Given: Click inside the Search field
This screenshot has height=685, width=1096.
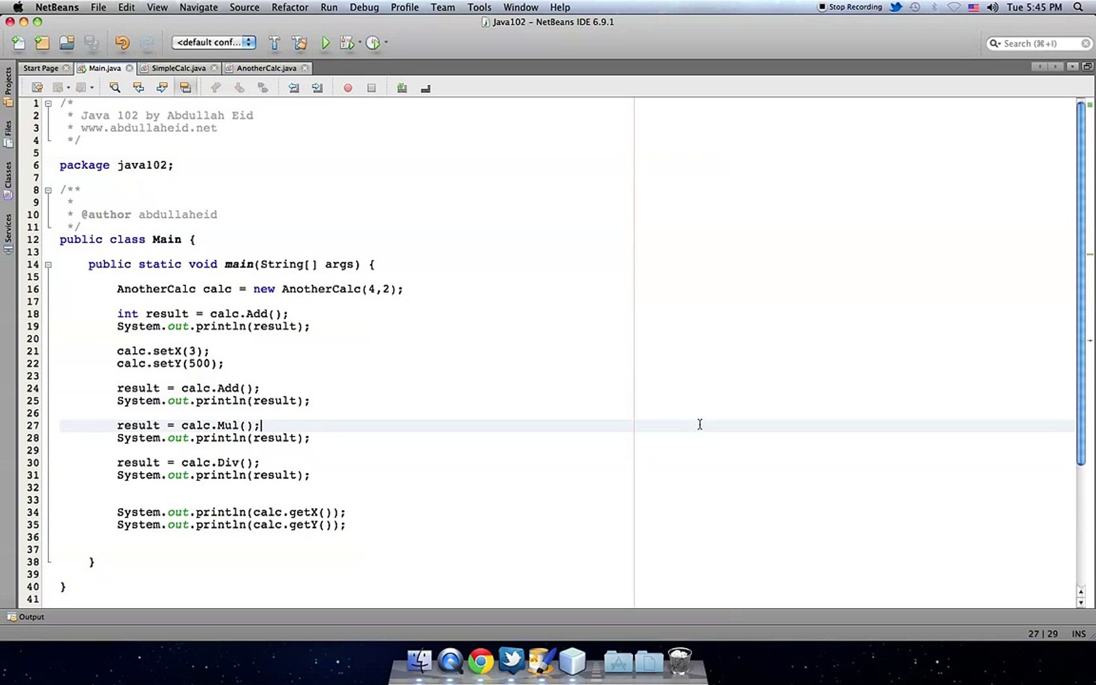Looking at the screenshot, I should pyautogui.click(x=1039, y=43).
